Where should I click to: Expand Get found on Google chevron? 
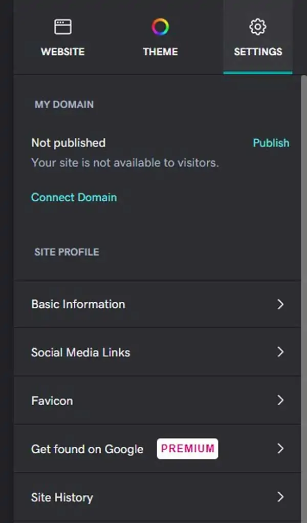coord(280,449)
